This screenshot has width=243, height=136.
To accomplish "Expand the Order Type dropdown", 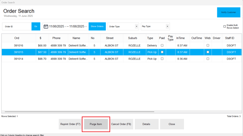I will (x=136, y=26).
